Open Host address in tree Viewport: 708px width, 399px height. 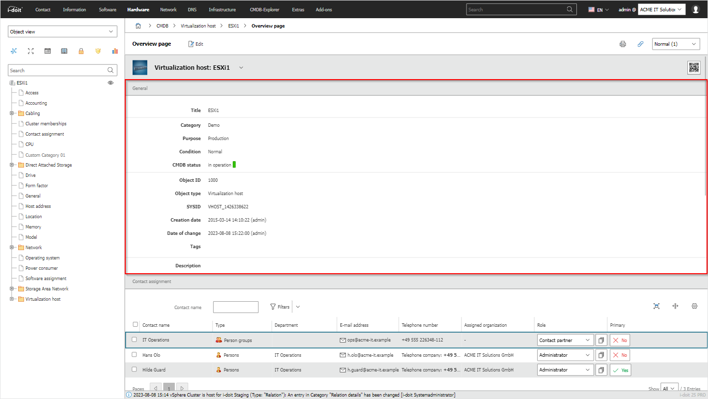tap(38, 206)
